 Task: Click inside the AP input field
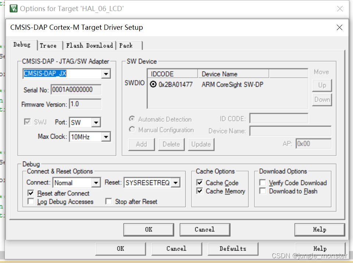[x=313, y=143]
